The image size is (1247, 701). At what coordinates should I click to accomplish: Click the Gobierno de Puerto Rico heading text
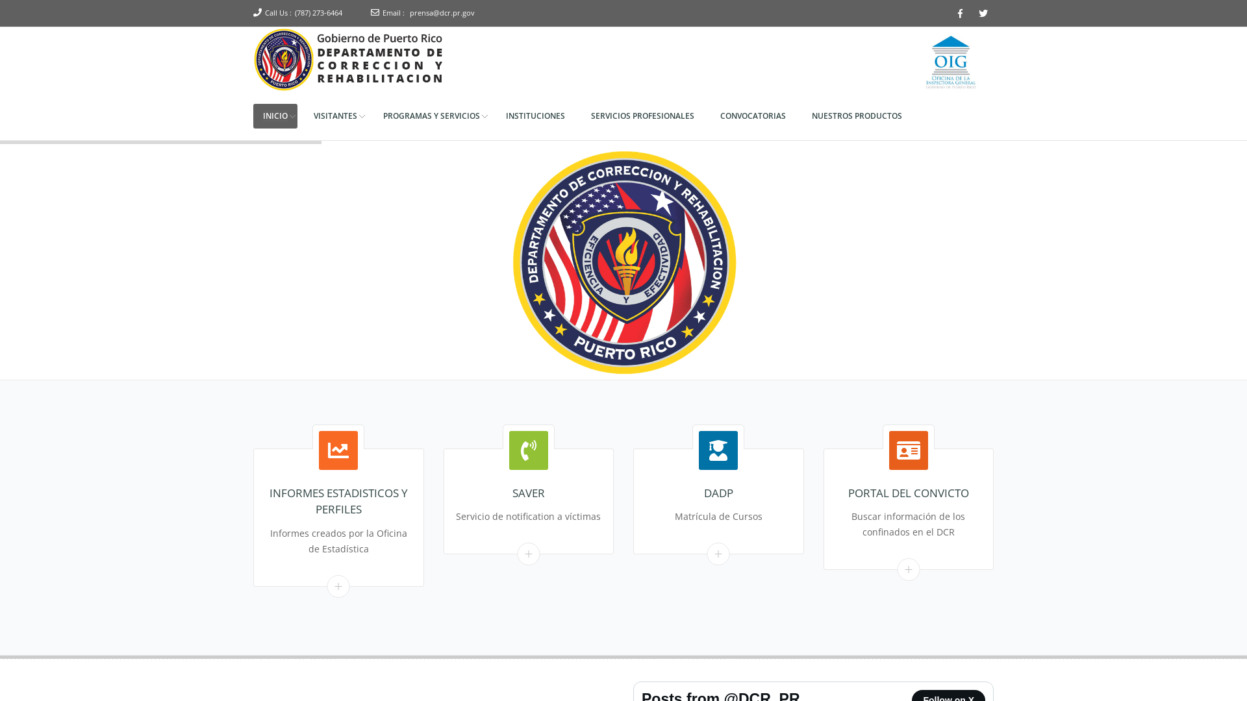[x=379, y=38]
